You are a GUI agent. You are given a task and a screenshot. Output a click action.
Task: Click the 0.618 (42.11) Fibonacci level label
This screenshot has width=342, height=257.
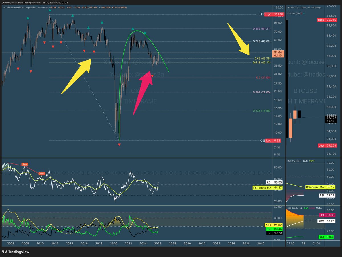pyautogui.click(x=261, y=62)
